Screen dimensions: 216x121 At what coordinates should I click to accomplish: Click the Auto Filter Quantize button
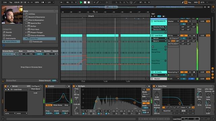tap(167, 111)
